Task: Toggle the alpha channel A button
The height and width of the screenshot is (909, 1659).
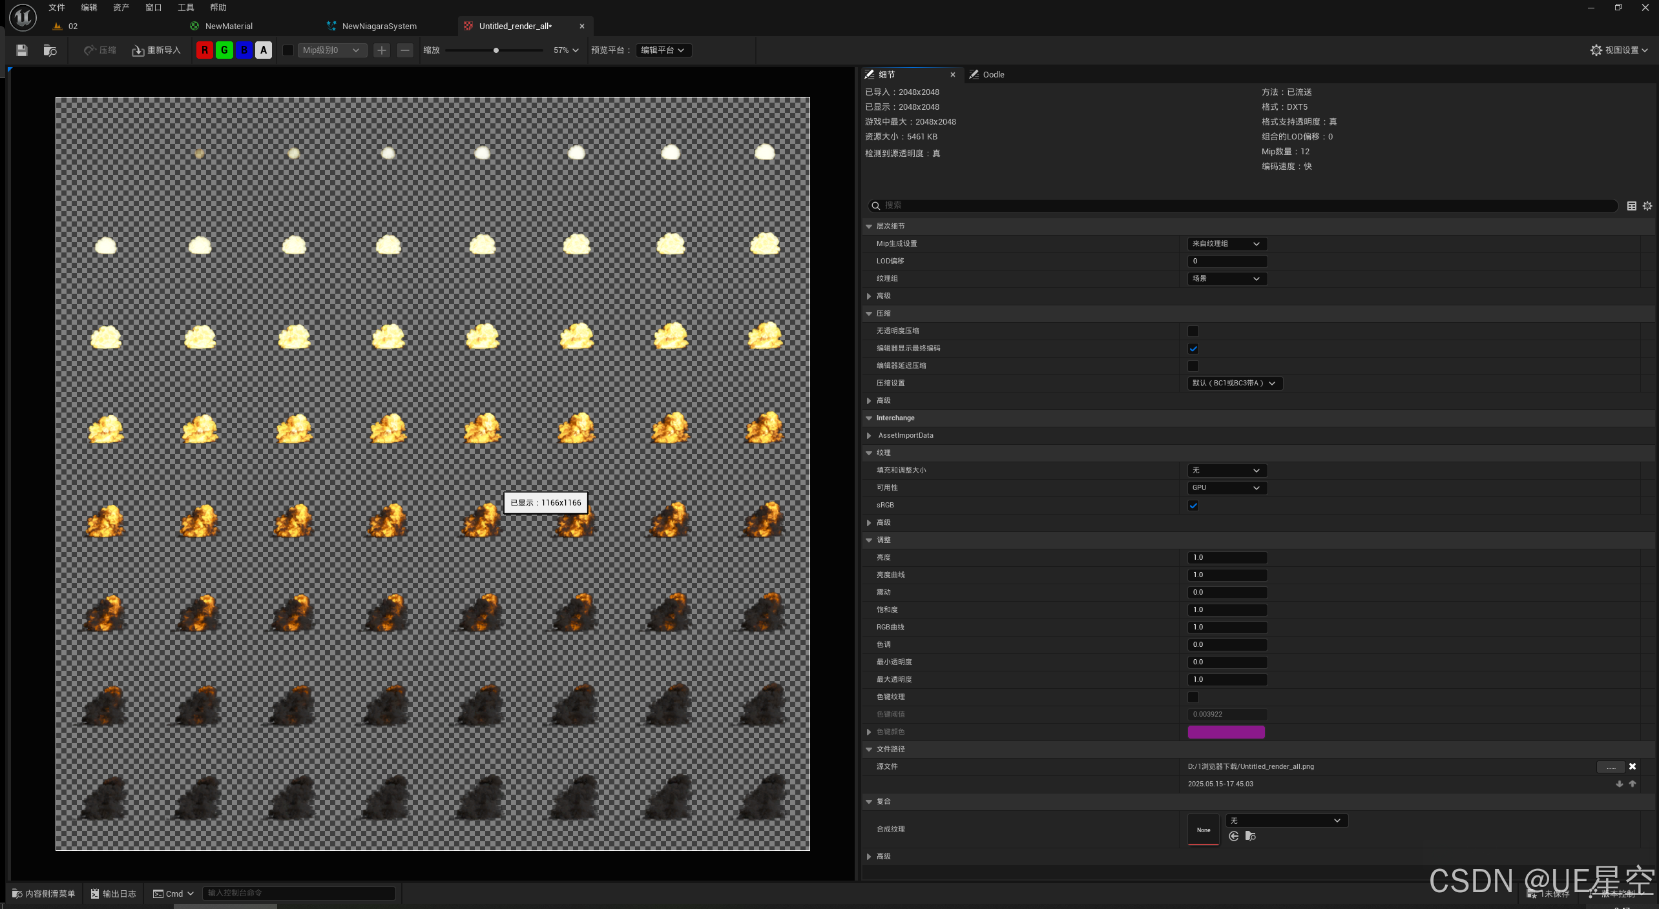Action: (x=264, y=50)
